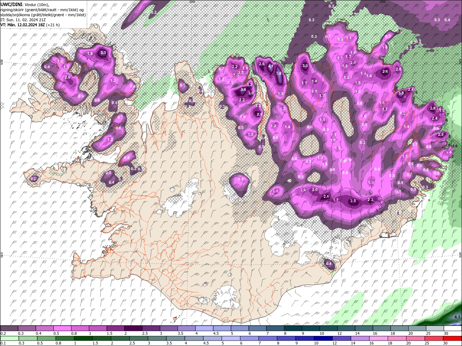Select the 'rigning/skúrir' legend description line

coord(43,10)
